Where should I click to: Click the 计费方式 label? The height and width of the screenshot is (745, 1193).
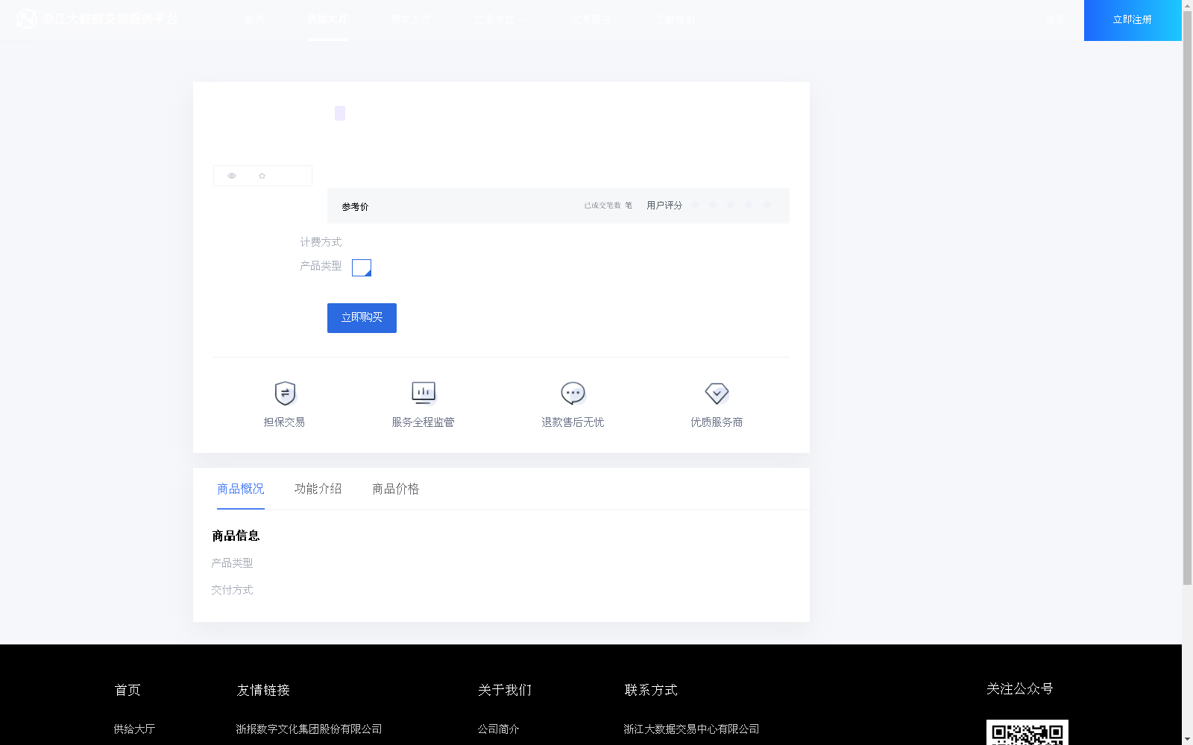(x=321, y=241)
